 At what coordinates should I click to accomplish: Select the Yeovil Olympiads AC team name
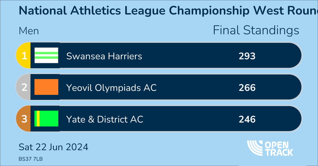coord(111,88)
